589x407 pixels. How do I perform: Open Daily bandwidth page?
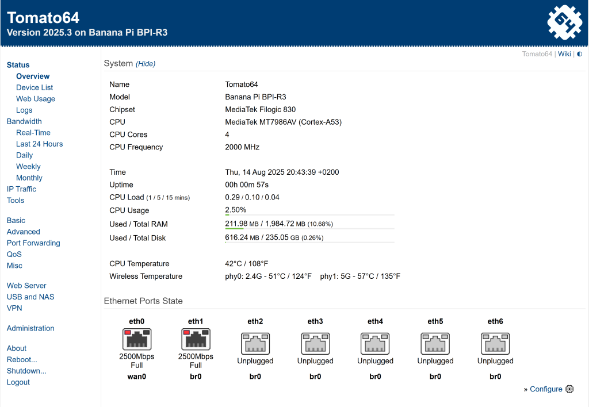point(24,155)
